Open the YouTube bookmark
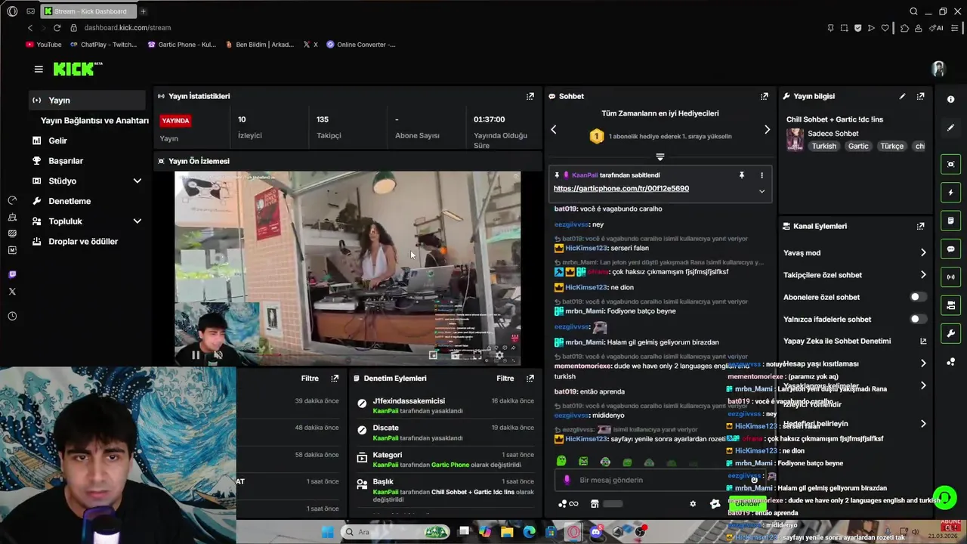967x544 pixels. click(44, 45)
